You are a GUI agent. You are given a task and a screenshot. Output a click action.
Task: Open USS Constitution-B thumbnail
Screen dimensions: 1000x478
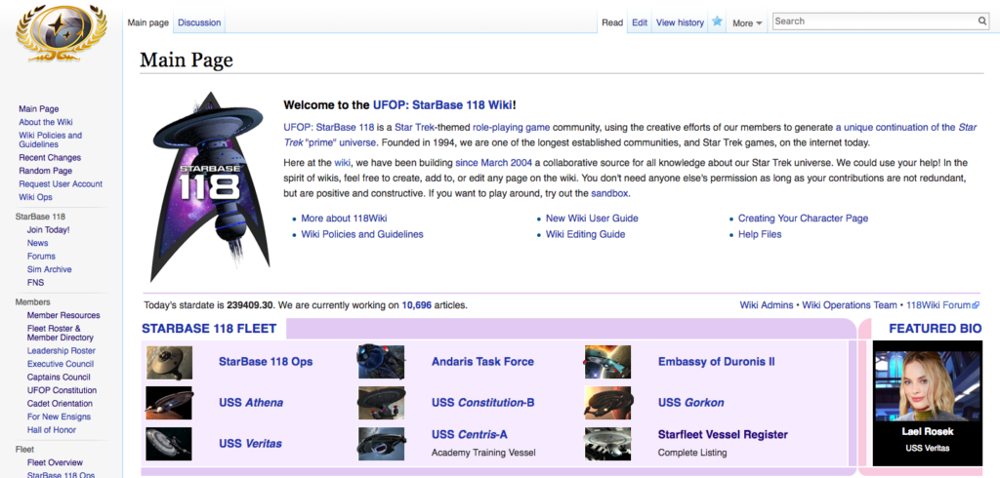(x=381, y=403)
